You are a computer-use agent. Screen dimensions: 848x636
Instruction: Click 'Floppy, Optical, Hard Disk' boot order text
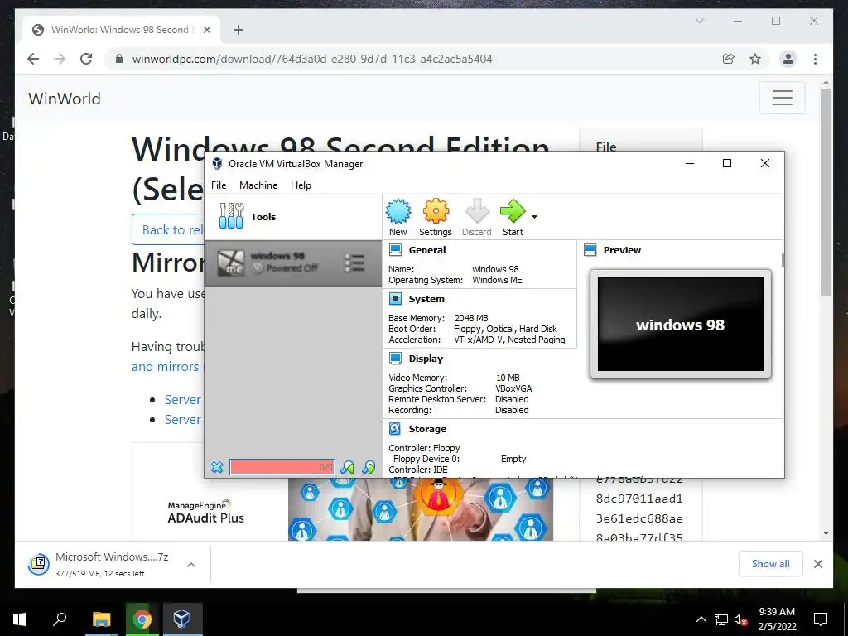point(505,329)
